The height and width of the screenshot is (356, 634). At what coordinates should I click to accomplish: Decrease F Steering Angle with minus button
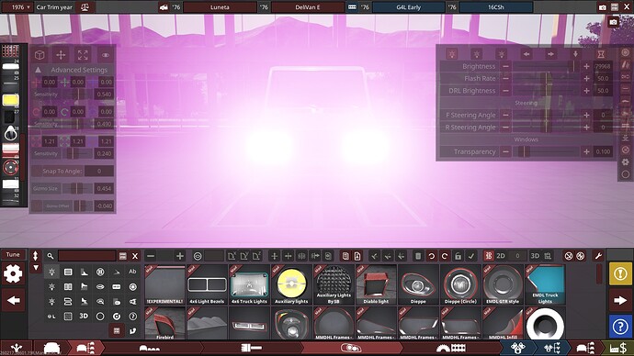505,115
